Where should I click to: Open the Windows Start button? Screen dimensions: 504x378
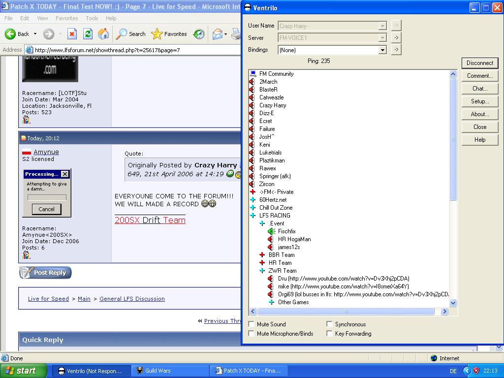[24, 371]
